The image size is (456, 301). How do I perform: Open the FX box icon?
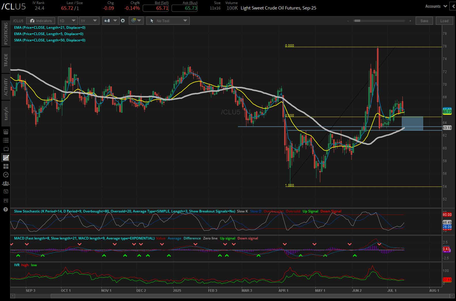[x=6, y=200]
